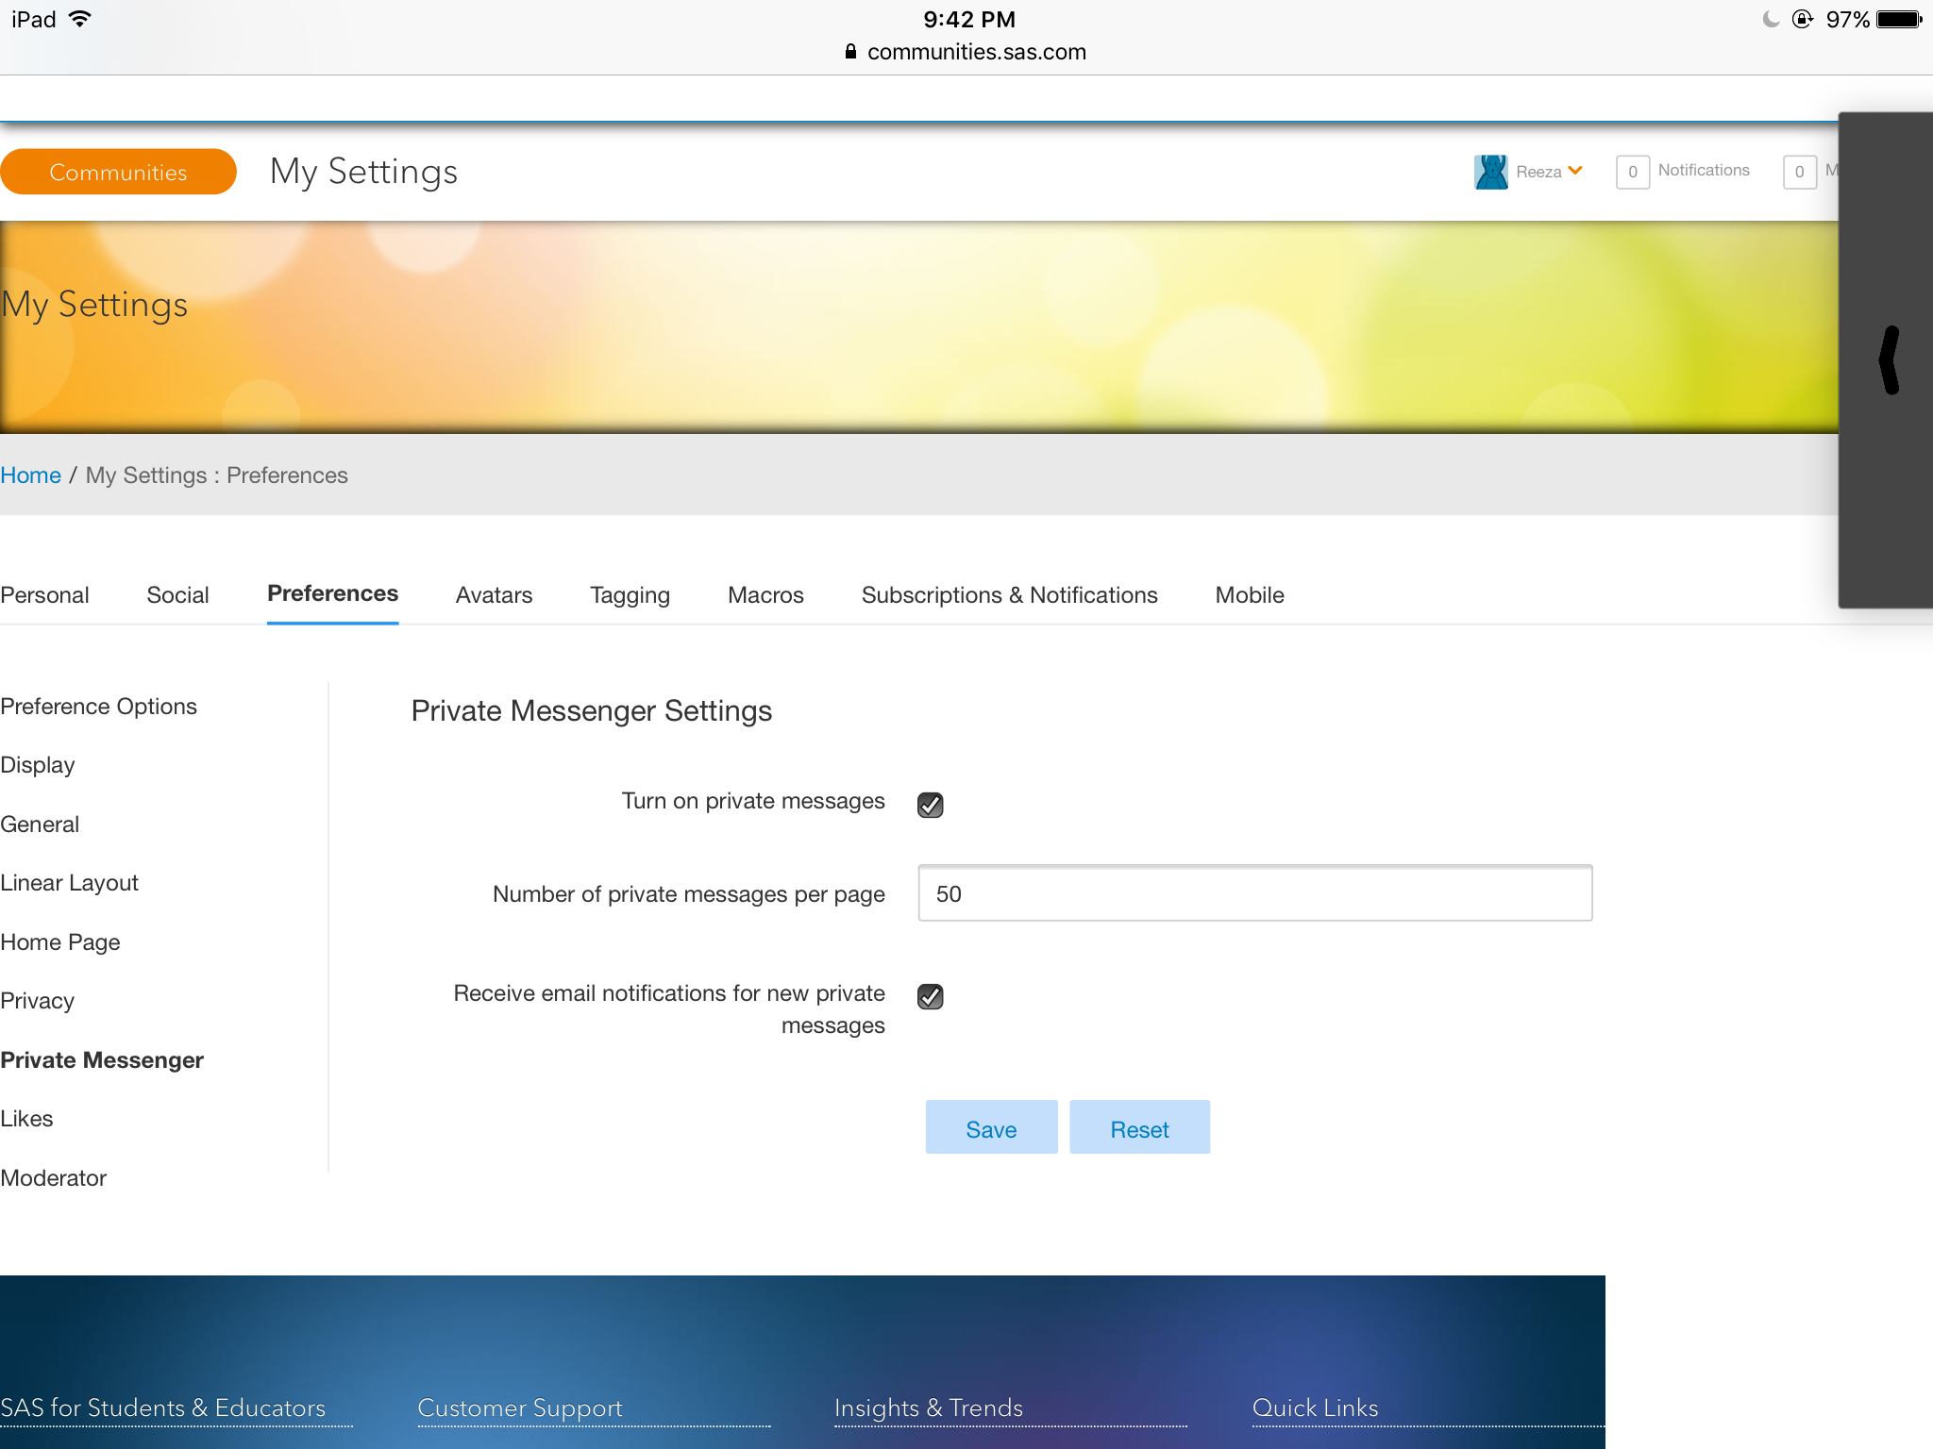This screenshot has height=1449, width=1933.
Task: Select Linear Layout in sidebar
Action: [70, 883]
